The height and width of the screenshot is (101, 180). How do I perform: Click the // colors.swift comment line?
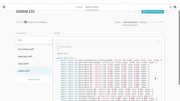64,47
